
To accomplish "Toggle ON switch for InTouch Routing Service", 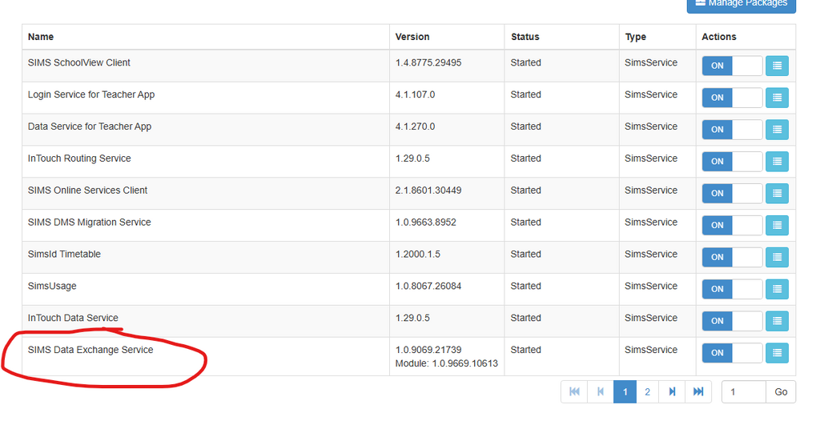I will (x=732, y=162).
